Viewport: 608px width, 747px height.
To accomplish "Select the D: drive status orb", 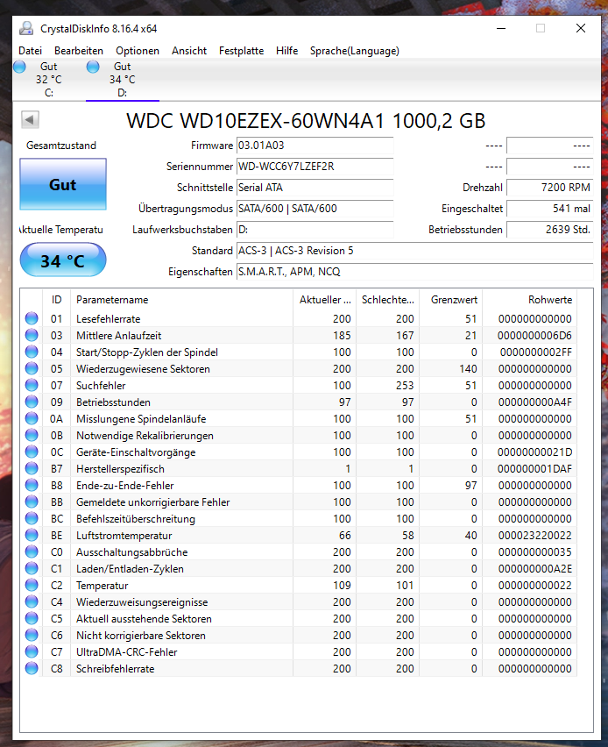I will click(x=93, y=67).
